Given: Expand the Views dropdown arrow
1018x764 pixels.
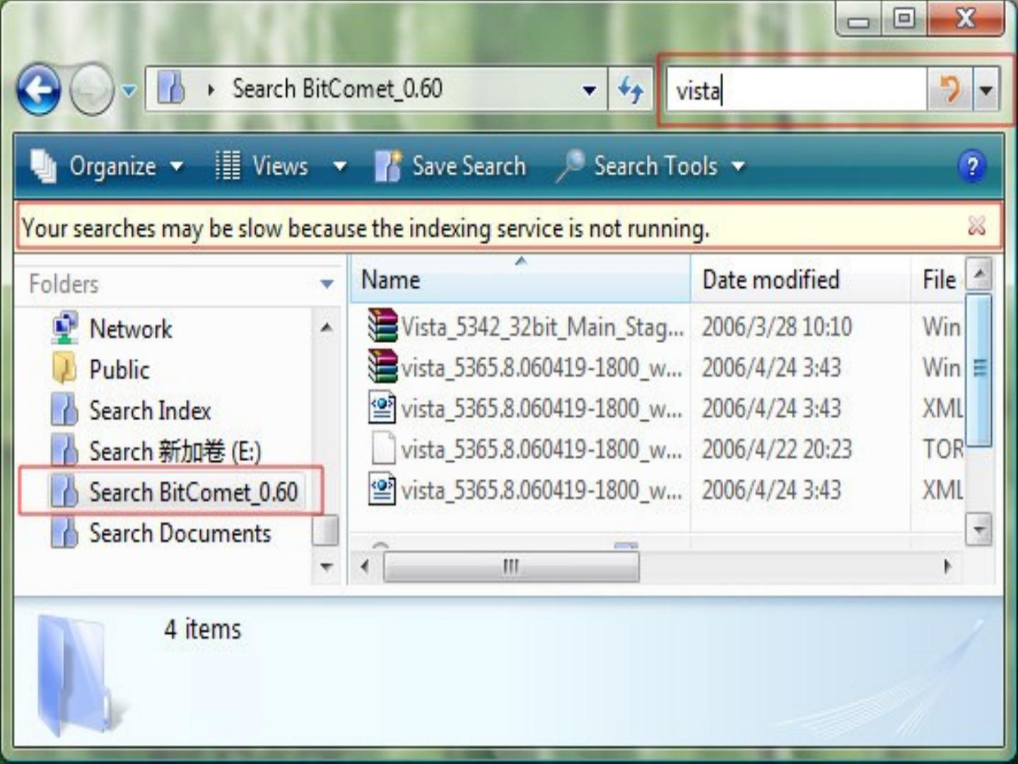Looking at the screenshot, I should click(x=340, y=168).
